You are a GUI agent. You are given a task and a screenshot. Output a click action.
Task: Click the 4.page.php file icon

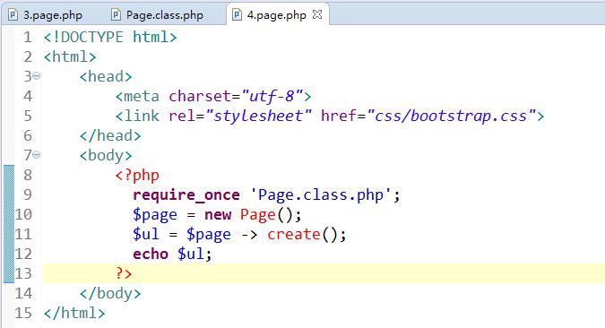tap(237, 14)
